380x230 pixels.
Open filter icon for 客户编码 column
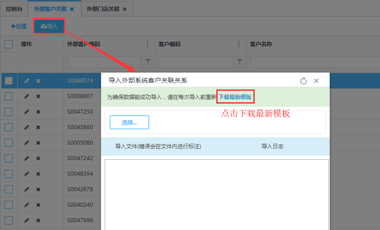click(x=239, y=61)
